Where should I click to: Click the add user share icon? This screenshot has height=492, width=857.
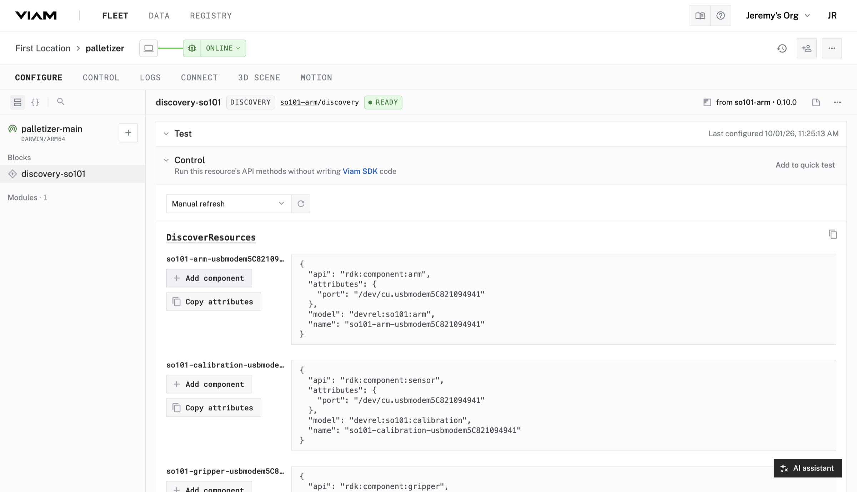[807, 48]
